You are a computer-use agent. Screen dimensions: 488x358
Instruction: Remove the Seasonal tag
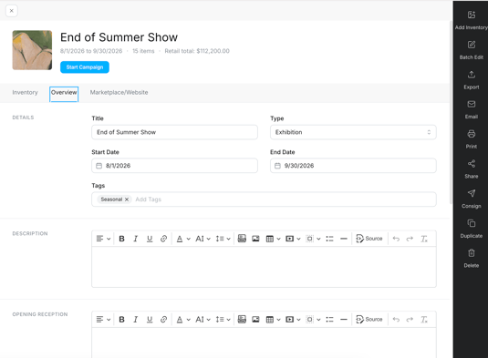[127, 199]
